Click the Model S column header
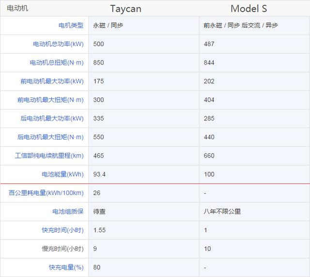The width and height of the screenshot is (310, 277). click(248, 9)
